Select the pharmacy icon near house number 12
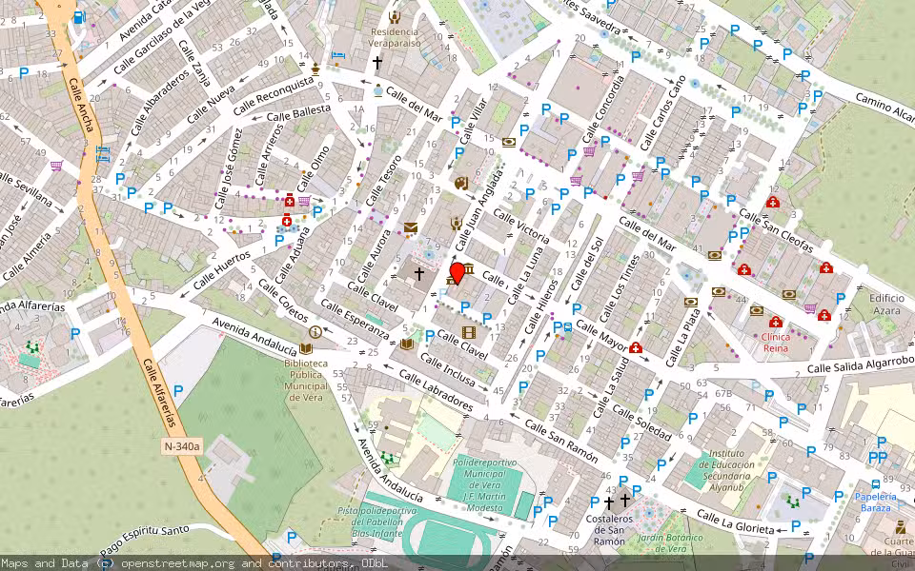 click(x=773, y=202)
